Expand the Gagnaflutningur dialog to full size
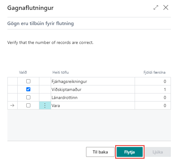The image size is (178, 164). click(156, 7)
